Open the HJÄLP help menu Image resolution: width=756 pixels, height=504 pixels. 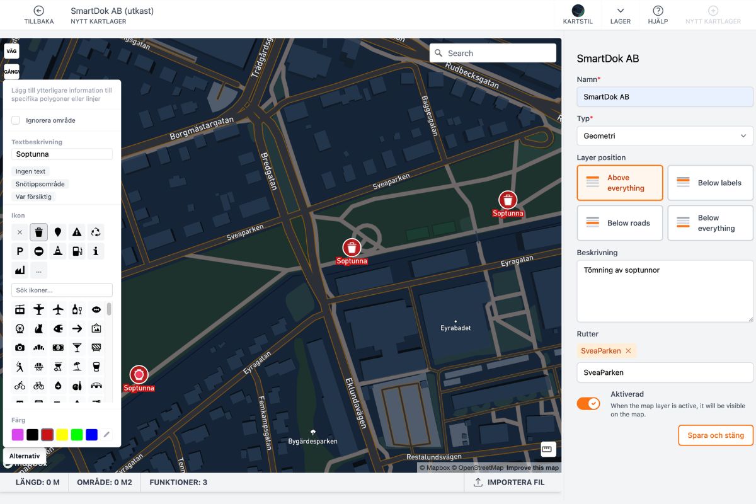coord(658,15)
